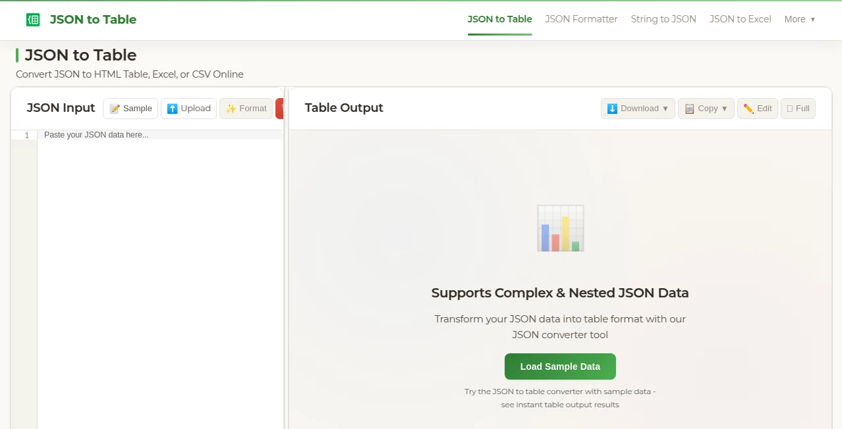The width and height of the screenshot is (842, 429).
Task: Click the download arrow icon
Action: click(611, 108)
